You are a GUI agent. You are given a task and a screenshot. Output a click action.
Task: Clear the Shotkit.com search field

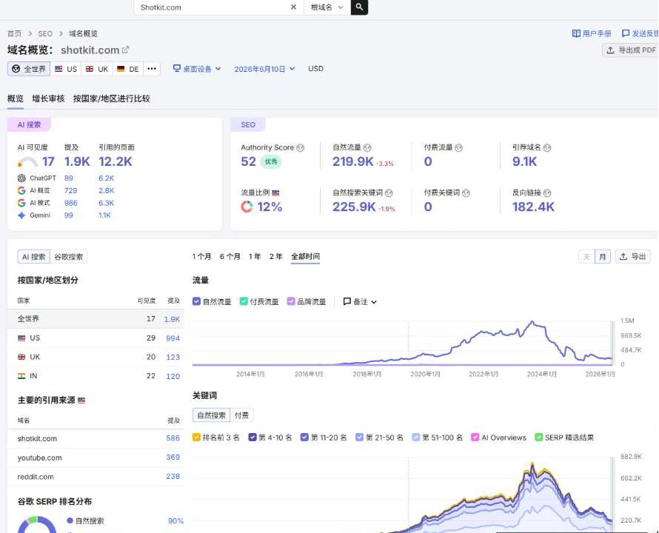293,7
